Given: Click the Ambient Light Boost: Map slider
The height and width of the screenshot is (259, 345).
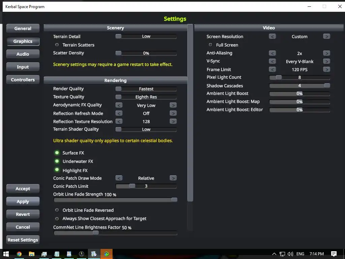Looking at the screenshot, I should pos(300,102).
